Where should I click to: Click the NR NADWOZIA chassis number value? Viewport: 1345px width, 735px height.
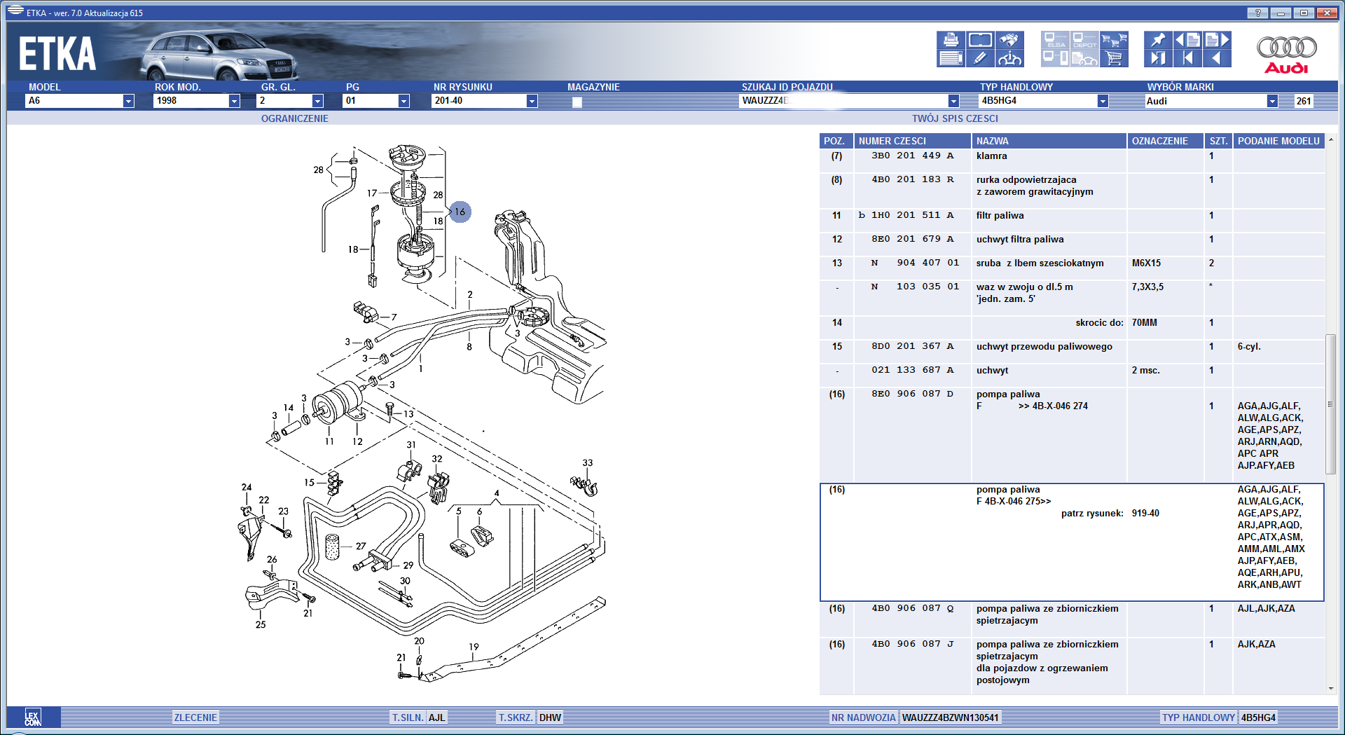tap(950, 717)
